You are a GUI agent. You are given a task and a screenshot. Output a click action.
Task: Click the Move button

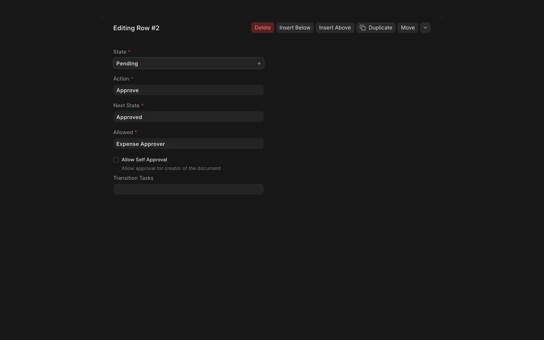pos(408,28)
